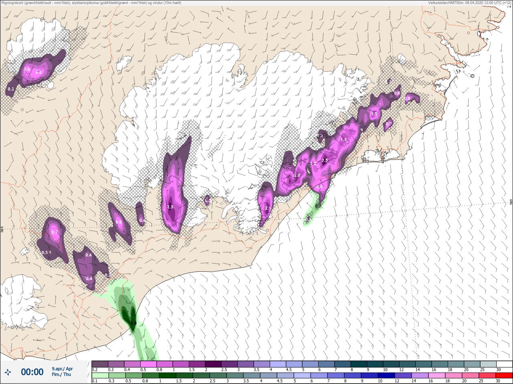Screen dimensions: 513x384
Task: Select the dark navy blue 10 rain legend swatch
Action: 386,375
